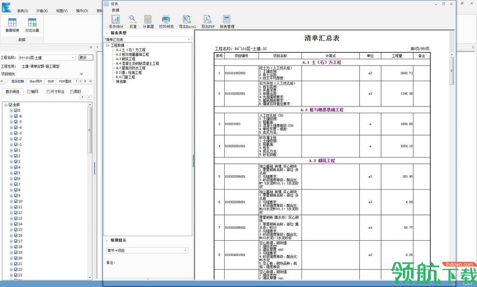Click the plus expand-all button above floor tree

click(x=83, y=97)
